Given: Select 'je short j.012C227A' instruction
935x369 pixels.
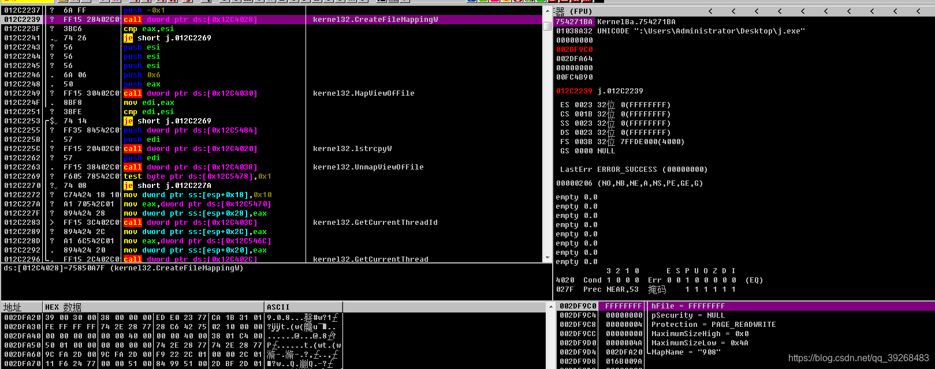Looking at the screenshot, I should coord(167,186).
